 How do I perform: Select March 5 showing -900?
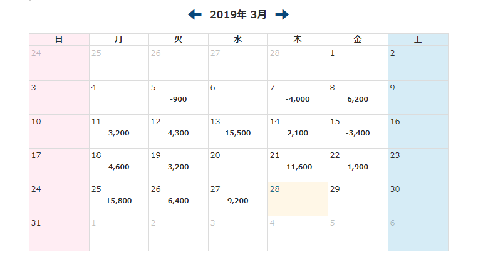point(179,98)
